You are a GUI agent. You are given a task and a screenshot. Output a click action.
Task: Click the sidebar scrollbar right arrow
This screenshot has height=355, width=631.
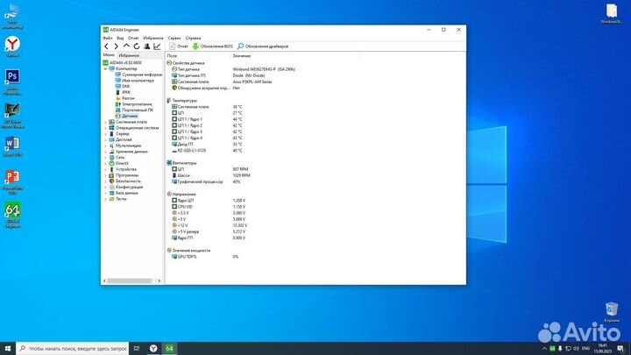click(160, 281)
